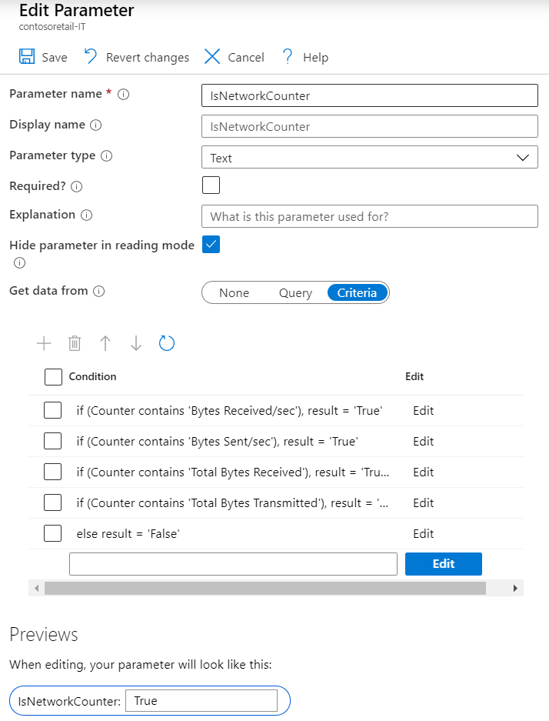This screenshot has width=549, height=721.
Task: Click the Cancel X icon
Action: click(x=212, y=57)
